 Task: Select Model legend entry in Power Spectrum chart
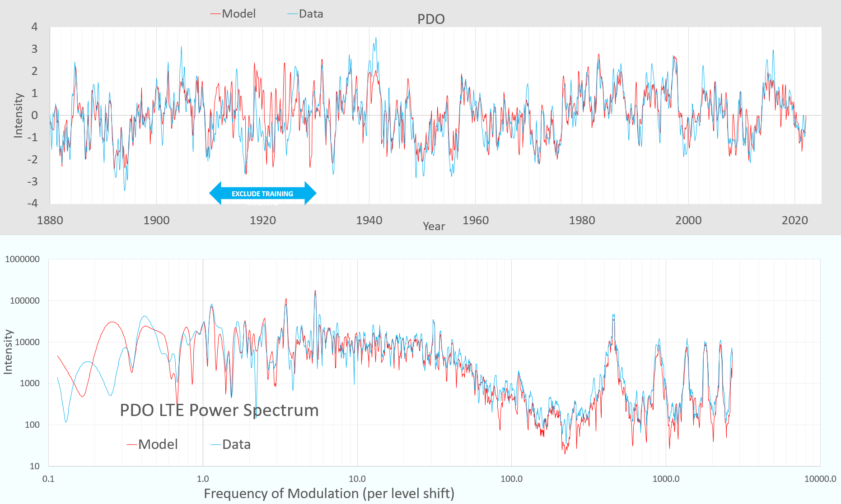point(153,444)
